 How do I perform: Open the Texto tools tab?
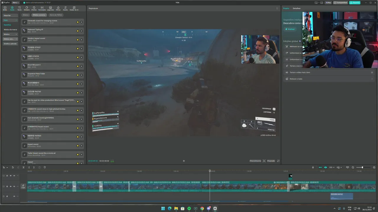click(19, 8)
